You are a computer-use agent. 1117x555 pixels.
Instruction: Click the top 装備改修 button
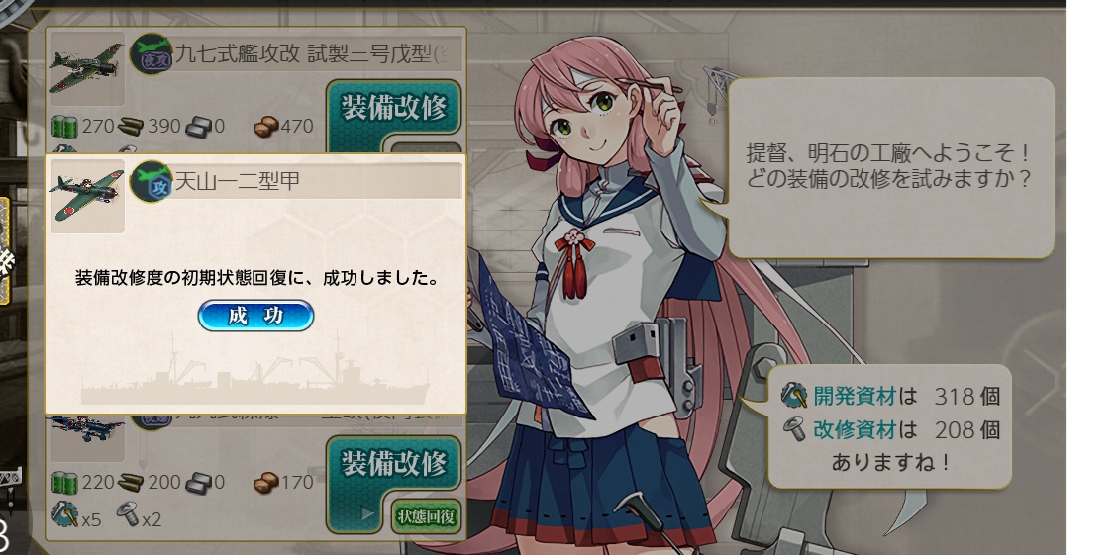point(394,108)
